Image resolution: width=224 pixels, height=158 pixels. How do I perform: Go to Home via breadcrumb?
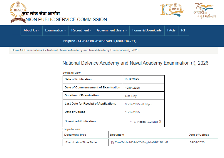click(15, 50)
